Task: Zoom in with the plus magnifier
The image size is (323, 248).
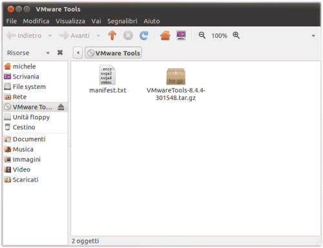Action: pos(236,35)
